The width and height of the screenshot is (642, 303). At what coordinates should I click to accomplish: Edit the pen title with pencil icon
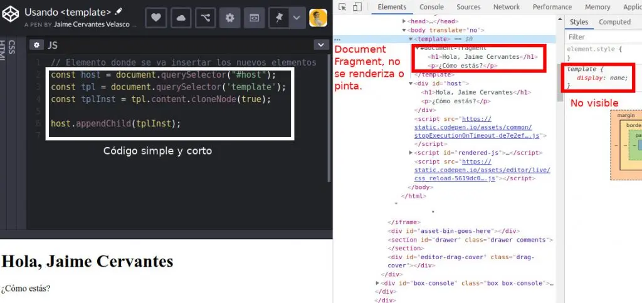118,11
